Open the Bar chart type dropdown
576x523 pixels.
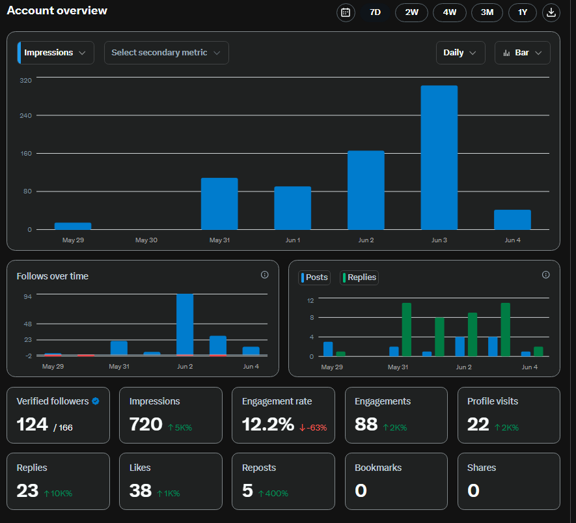pyautogui.click(x=523, y=53)
